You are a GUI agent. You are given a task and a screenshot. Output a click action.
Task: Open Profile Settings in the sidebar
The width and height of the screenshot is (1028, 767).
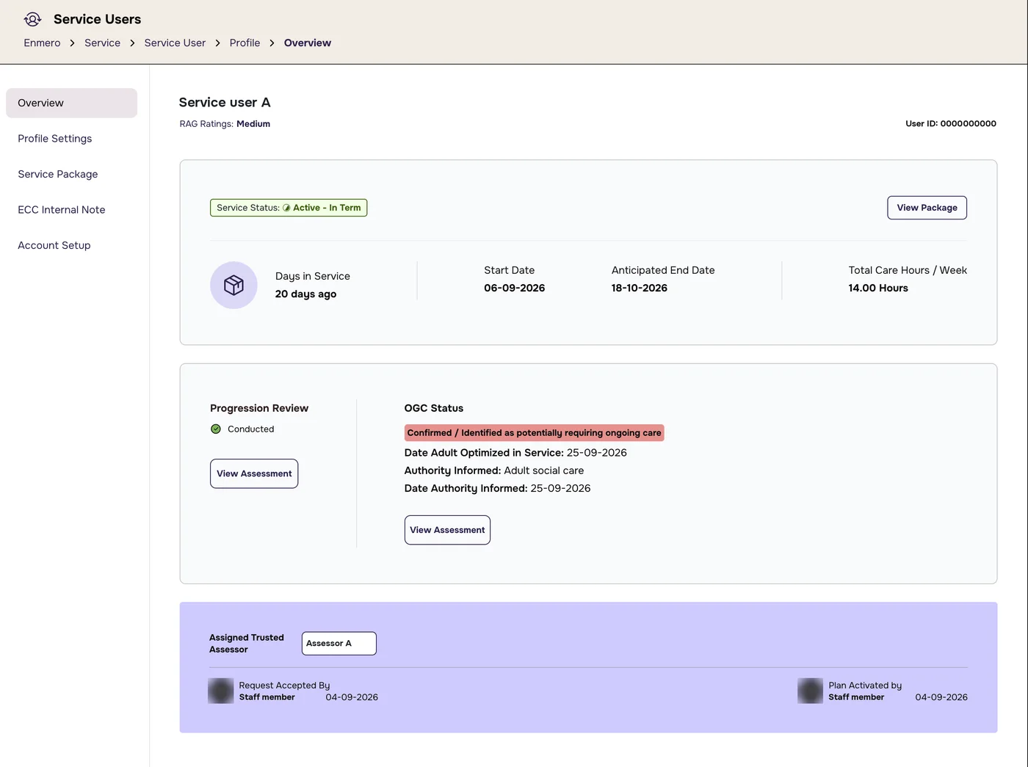[x=55, y=139]
